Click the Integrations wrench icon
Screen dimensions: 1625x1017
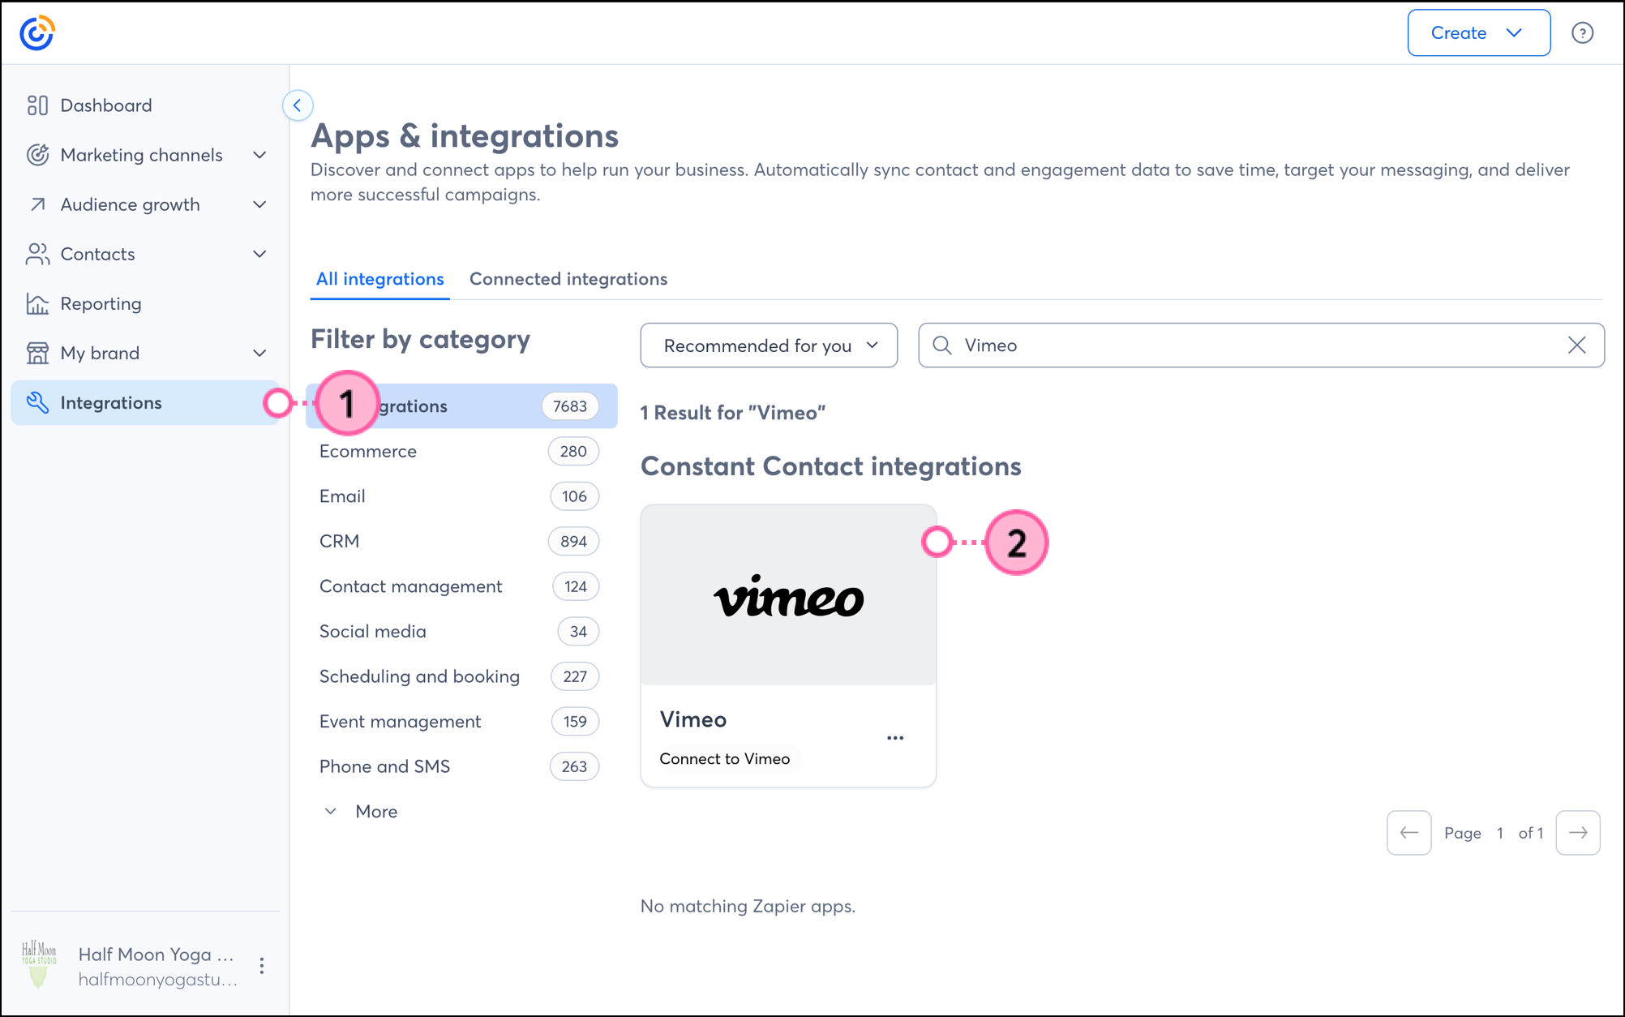click(37, 402)
